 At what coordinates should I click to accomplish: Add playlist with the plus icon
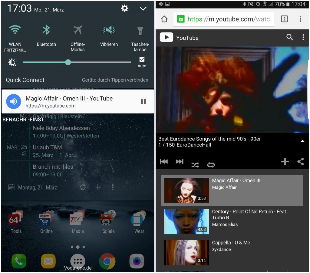(285, 162)
